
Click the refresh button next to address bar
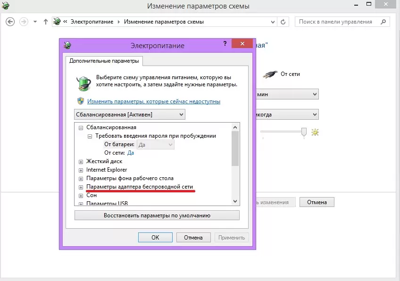pyautogui.click(x=283, y=22)
